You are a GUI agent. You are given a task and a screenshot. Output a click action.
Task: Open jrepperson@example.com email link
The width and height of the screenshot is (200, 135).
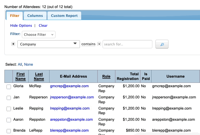(72, 97)
